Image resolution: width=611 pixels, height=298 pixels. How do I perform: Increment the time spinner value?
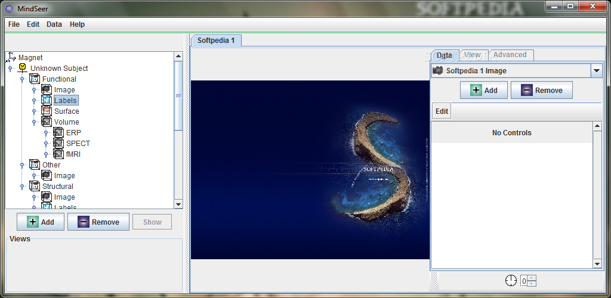pyautogui.click(x=533, y=278)
